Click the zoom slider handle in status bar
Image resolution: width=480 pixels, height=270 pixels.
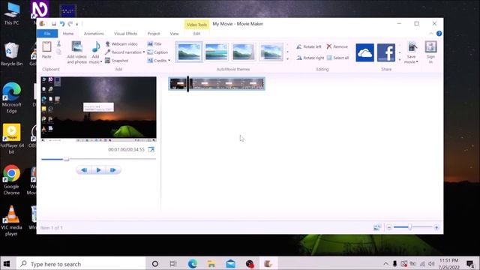pyautogui.click(x=410, y=227)
